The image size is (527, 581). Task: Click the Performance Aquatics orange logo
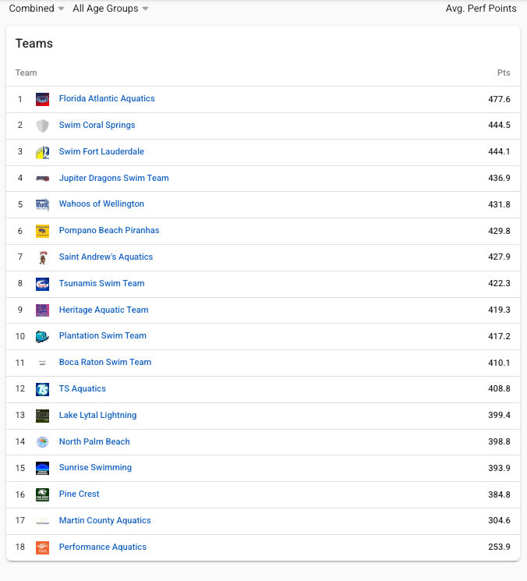[42, 547]
